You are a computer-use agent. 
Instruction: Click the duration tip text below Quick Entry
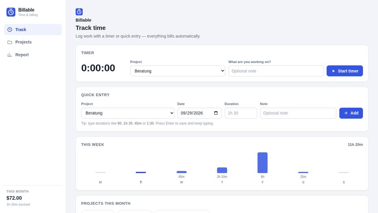[x=147, y=123]
